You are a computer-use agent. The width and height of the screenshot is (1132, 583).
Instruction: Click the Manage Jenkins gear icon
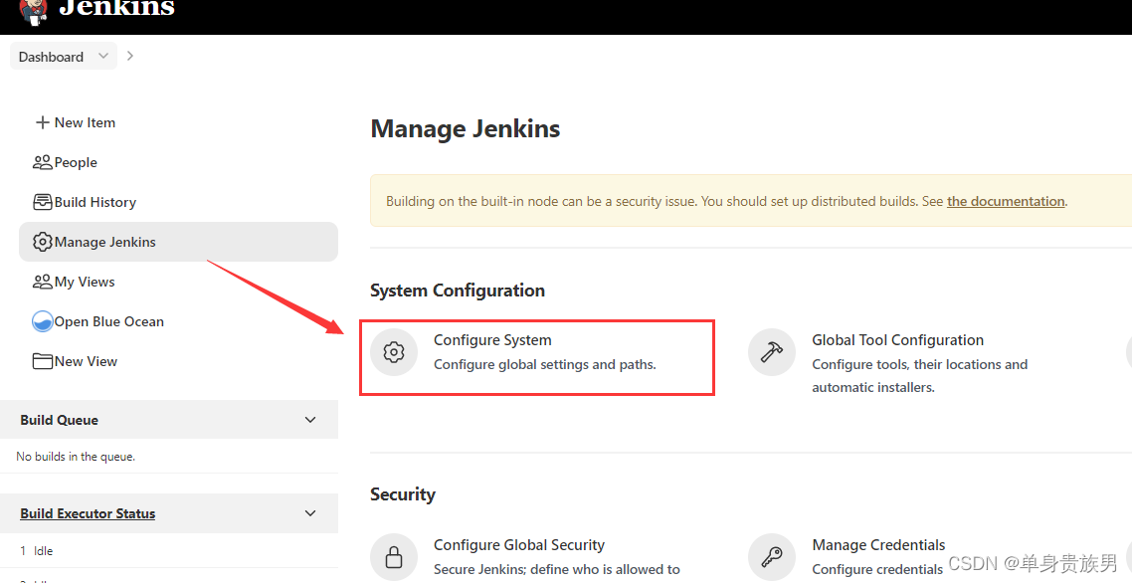click(x=43, y=242)
